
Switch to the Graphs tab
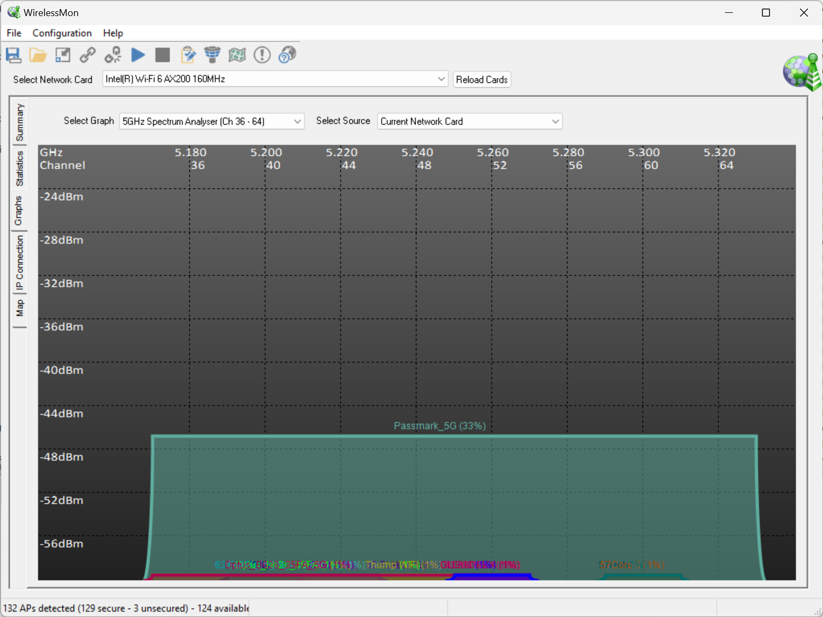(x=18, y=211)
